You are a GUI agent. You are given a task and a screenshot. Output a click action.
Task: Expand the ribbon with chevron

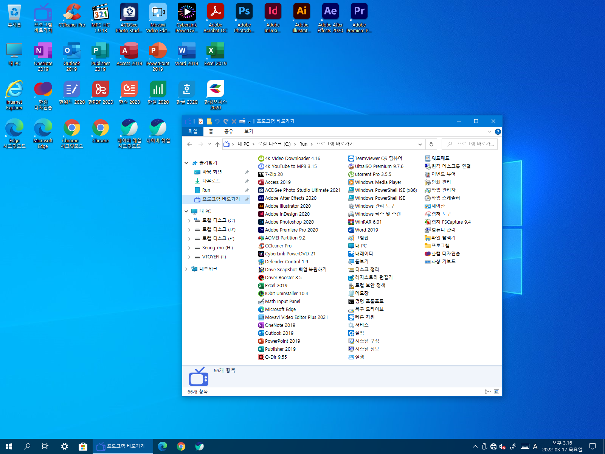click(x=490, y=132)
